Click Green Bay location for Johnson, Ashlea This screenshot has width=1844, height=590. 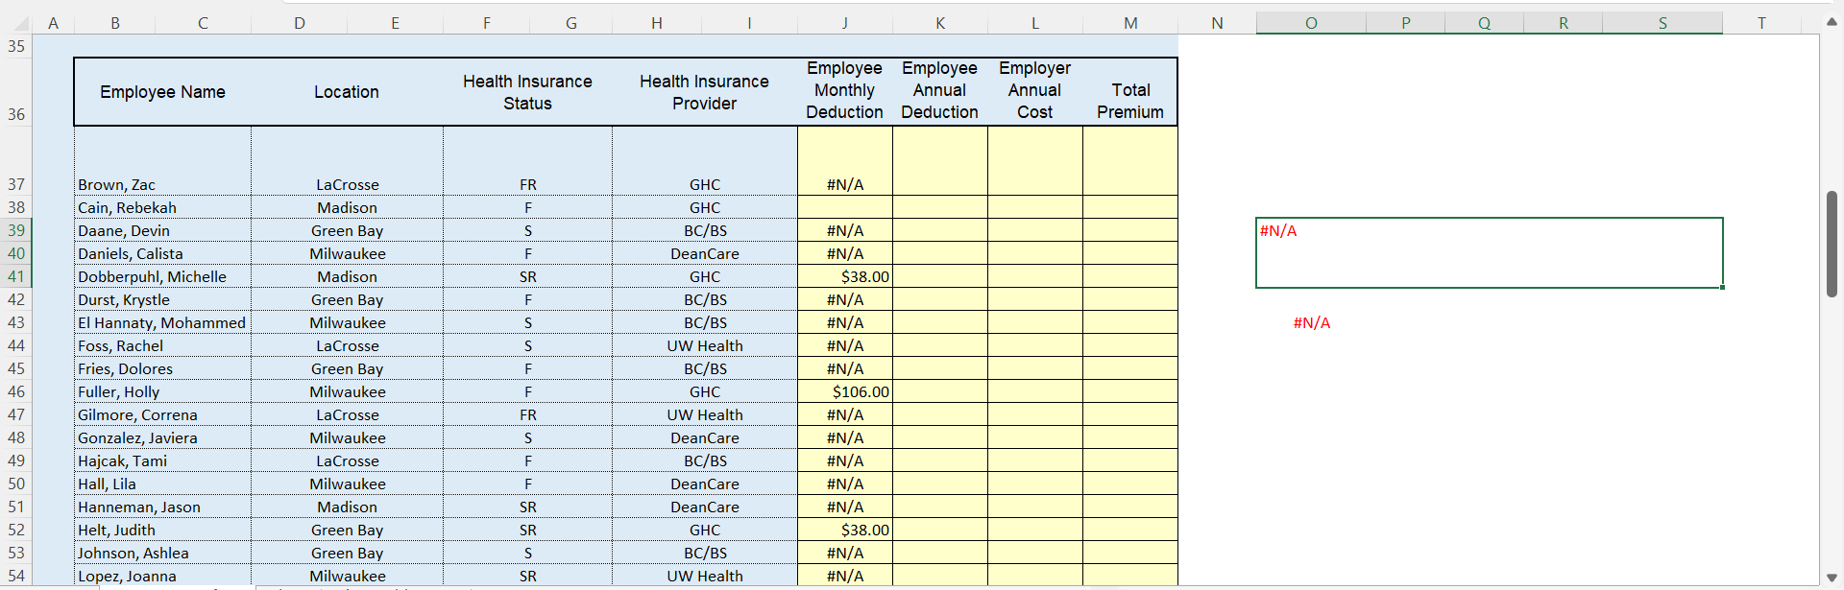click(x=347, y=553)
